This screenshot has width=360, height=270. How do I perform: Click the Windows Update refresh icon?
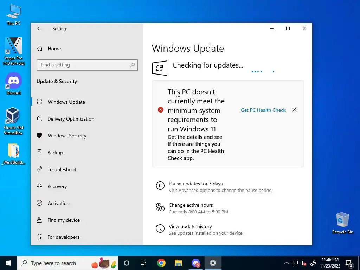pyautogui.click(x=160, y=68)
